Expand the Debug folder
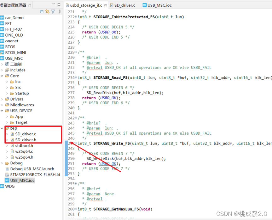Image resolution: width=272 pixels, height=220 pixels. pyautogui.click(x=2, y=163)
